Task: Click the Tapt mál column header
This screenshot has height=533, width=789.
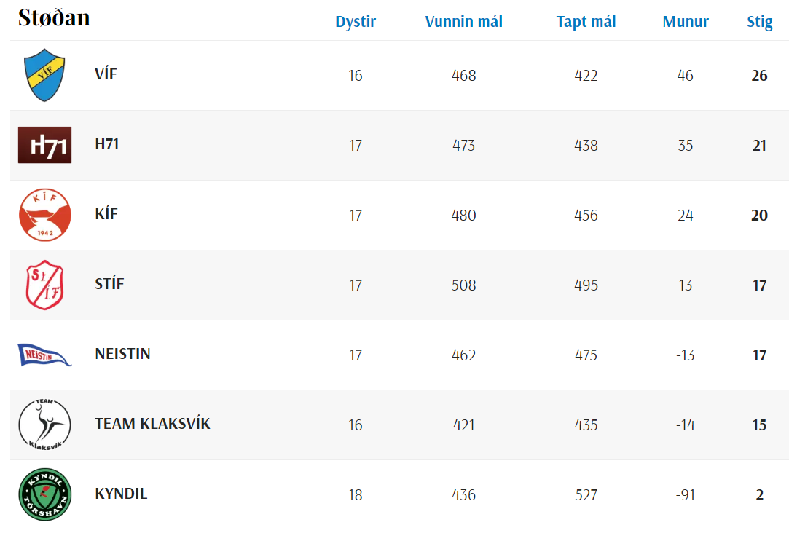Action: (x=586, y=22)
